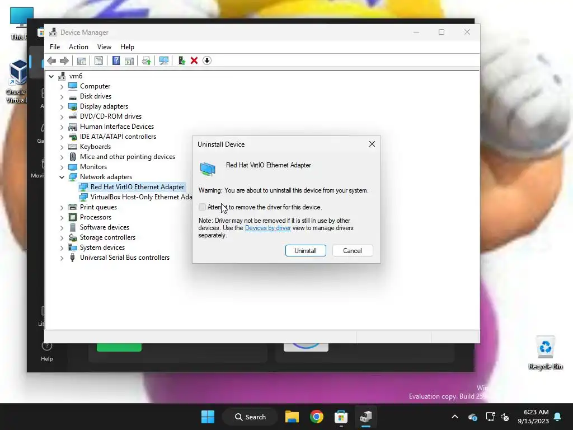This screenshot has height=430, width=573.
Task: Expand the Storage controllers category
Action: click(x=62, y=237)
